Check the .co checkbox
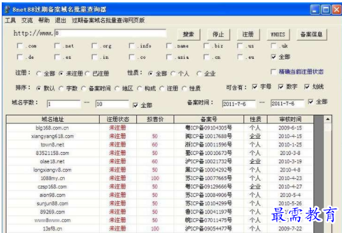Viewport: 342px width, 233px height. coord(132,57)
